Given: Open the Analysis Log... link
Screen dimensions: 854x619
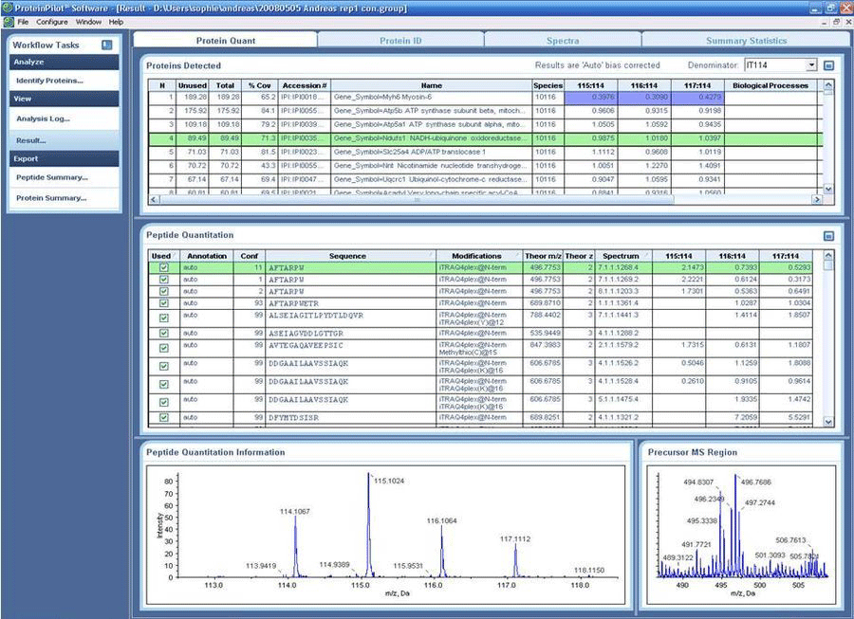Looking at the screenshot, I should (43, 118).
